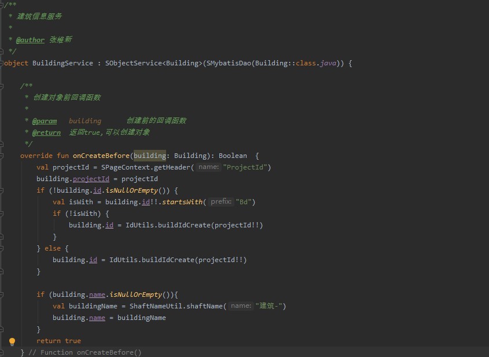Click the @return doc tag
489x357 pixels.
[46, 133]
